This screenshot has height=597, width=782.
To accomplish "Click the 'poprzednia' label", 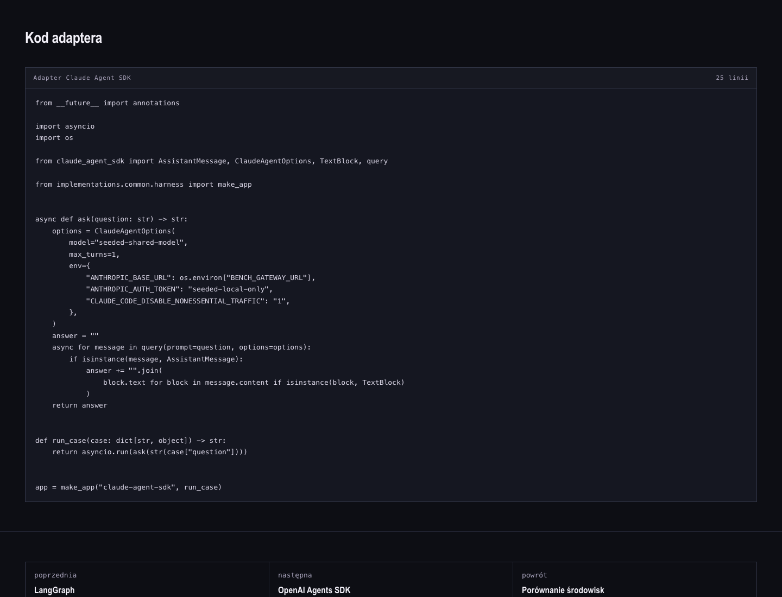I will tap(55, 575).
